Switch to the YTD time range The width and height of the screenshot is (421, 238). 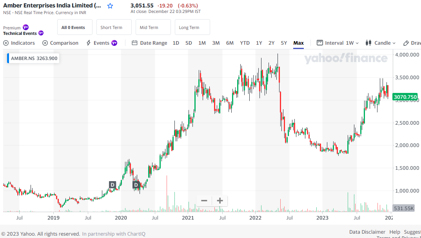click(x=245, y=43)
